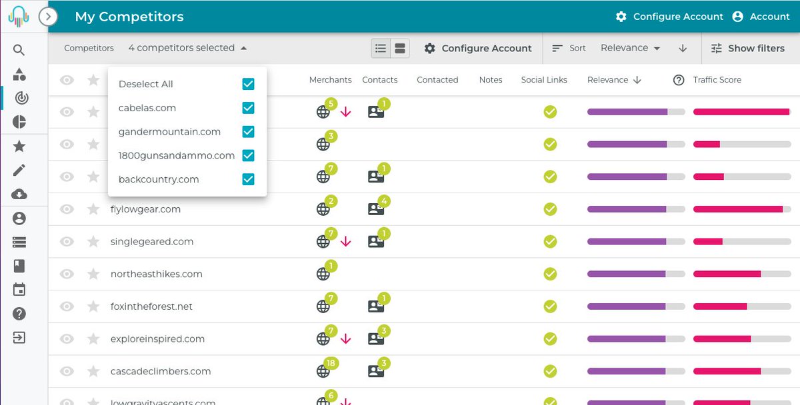
Task: Toggle eye visibility for foxintheforest.net
Action: (67, 306)
